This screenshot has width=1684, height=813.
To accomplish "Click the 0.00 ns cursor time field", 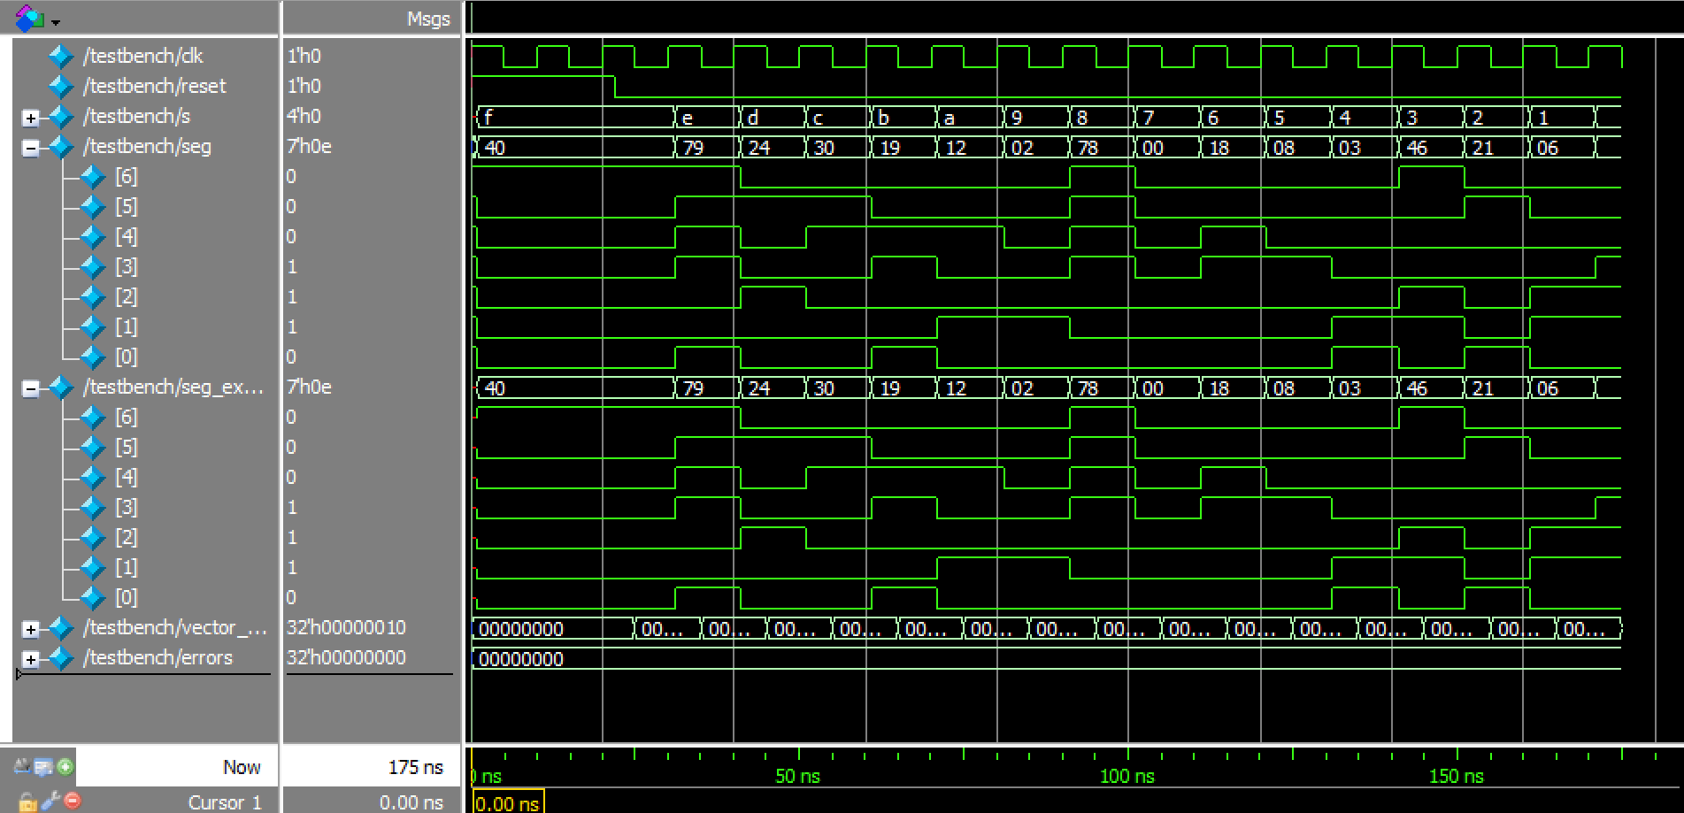I will pyautogui.click(x=411, y=802).
